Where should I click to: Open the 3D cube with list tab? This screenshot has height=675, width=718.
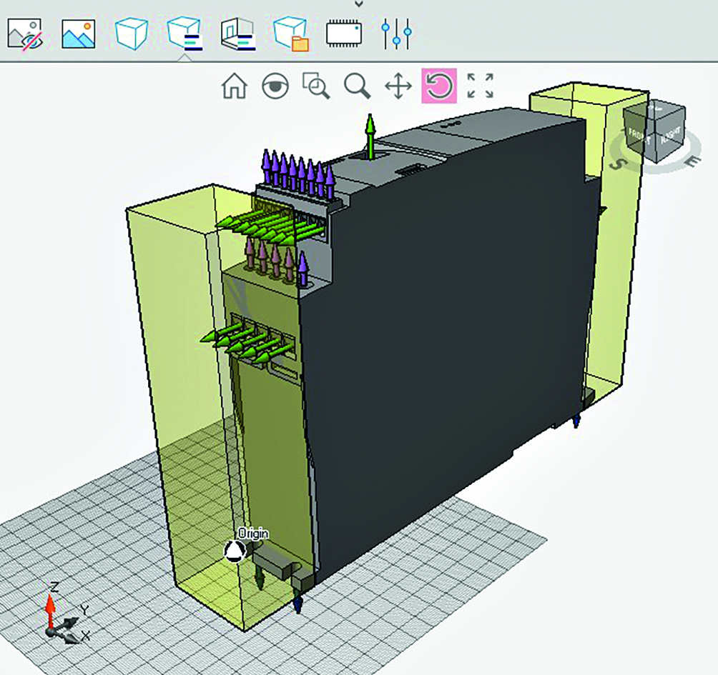pos(185,33)
